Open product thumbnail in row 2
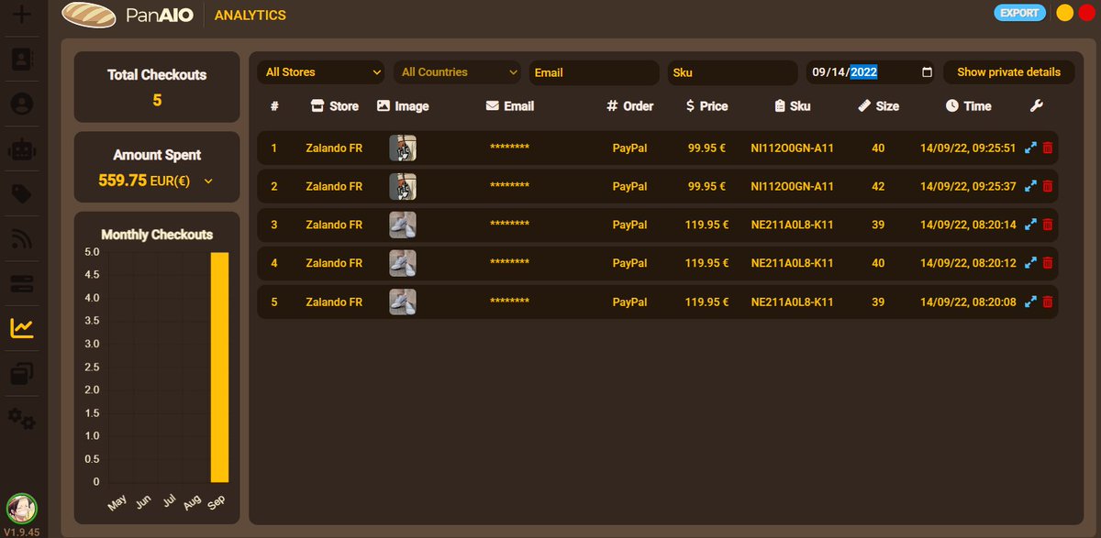The width and height of the screenshot is (1101, 538). pyautogui.click(x=403, y=186)
